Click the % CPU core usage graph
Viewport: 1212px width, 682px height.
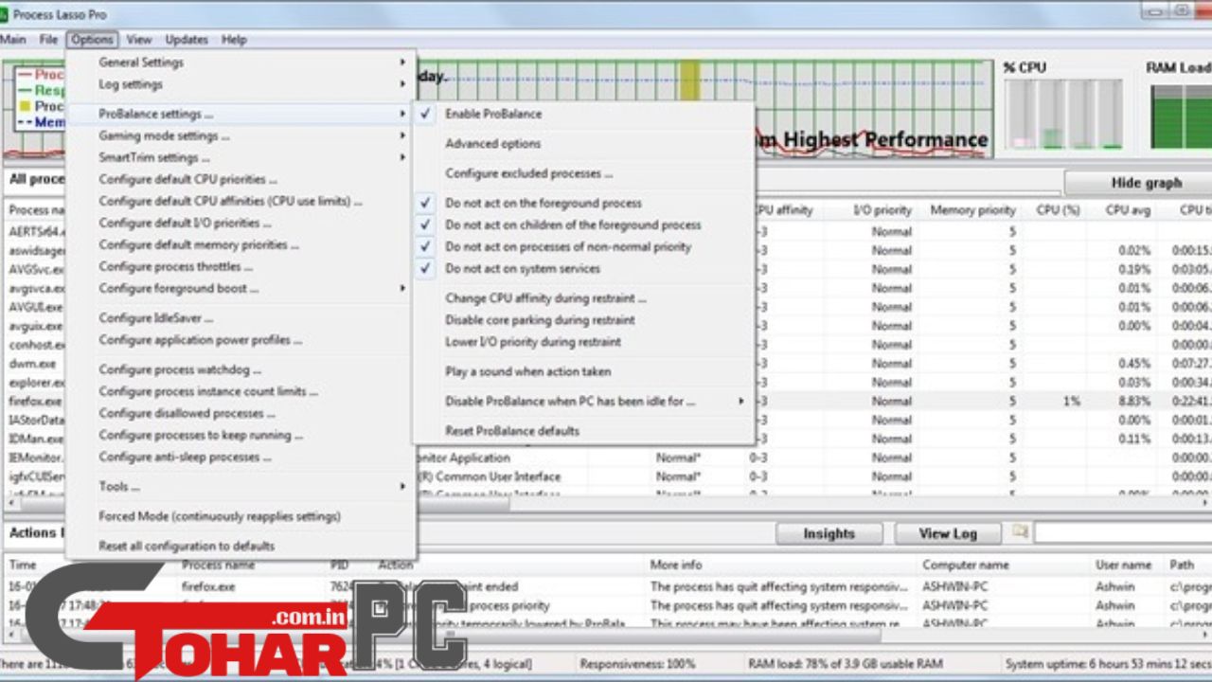click(x=1063, y=114)
